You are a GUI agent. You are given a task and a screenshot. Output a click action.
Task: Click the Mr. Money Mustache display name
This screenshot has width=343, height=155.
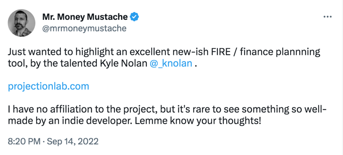point(85,17)
